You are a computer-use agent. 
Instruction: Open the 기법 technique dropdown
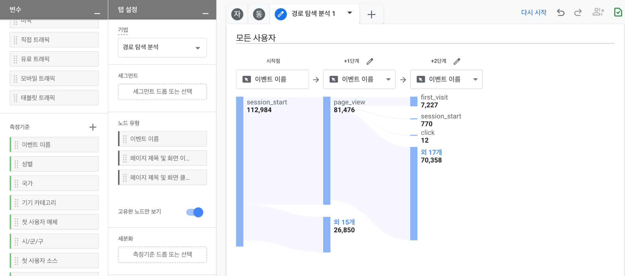point(162,48)
